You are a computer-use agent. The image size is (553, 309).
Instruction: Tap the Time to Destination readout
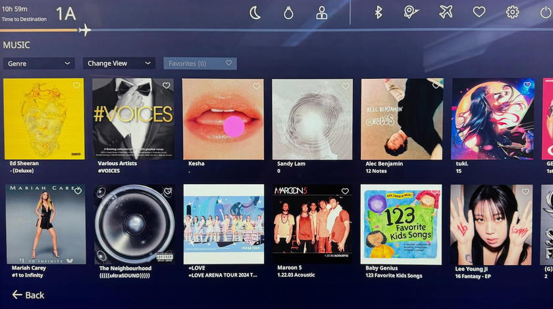pyautogui.click(x=24, y=14)
